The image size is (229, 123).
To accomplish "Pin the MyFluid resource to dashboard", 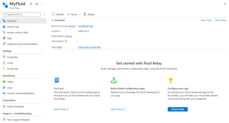I will coord(31,4).
